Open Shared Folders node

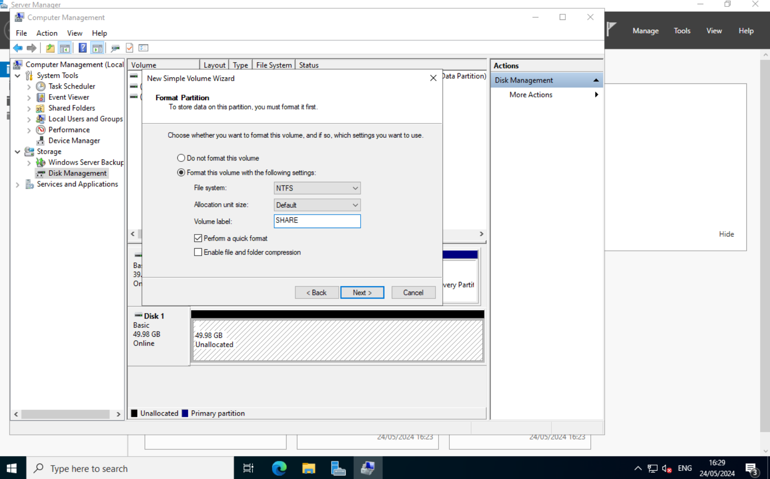pos(71,108)
